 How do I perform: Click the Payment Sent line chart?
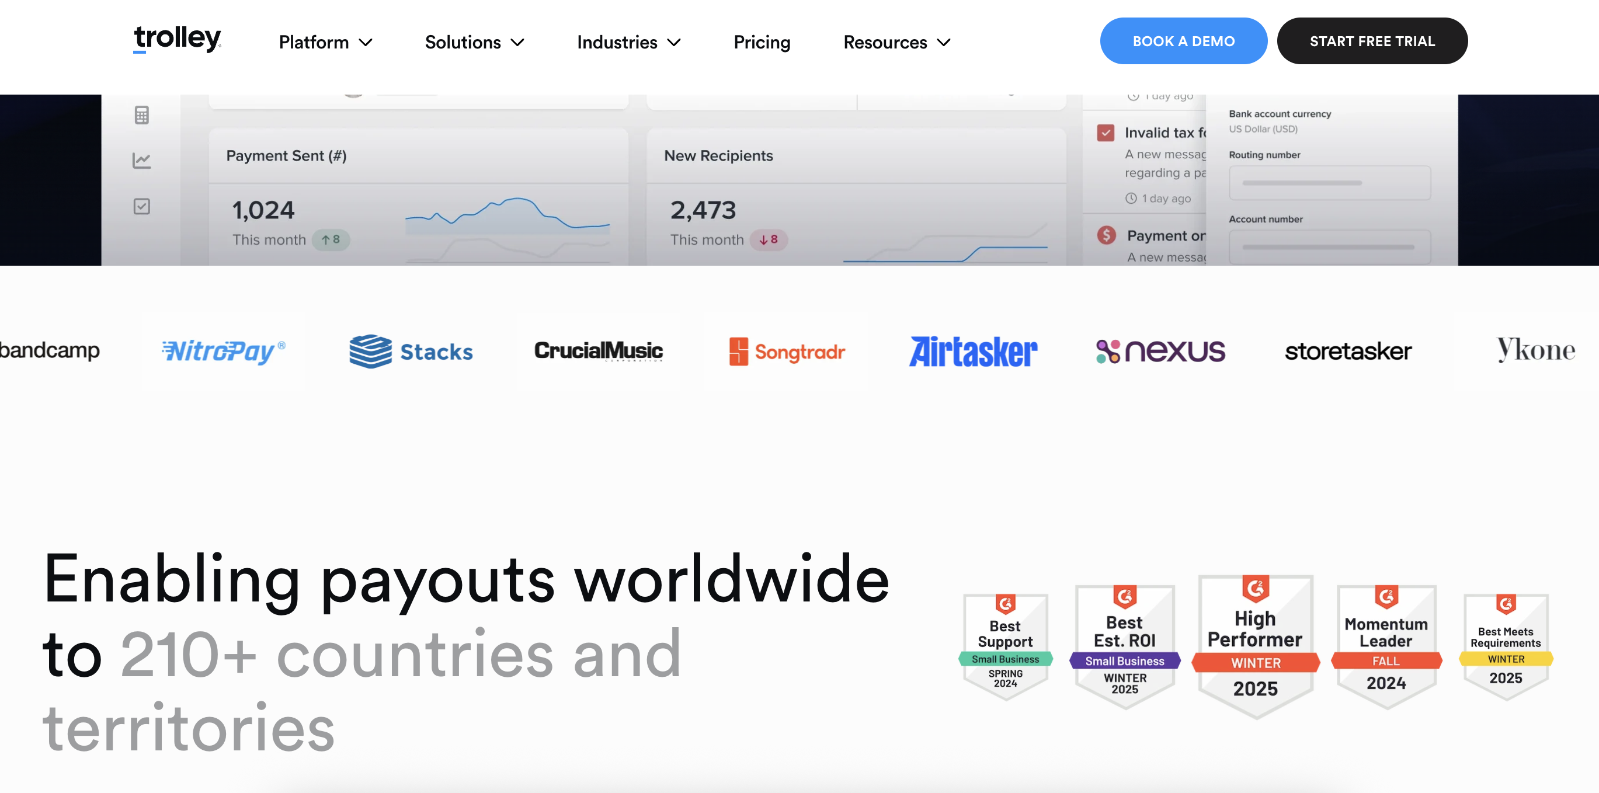click(x=507, y=215)
